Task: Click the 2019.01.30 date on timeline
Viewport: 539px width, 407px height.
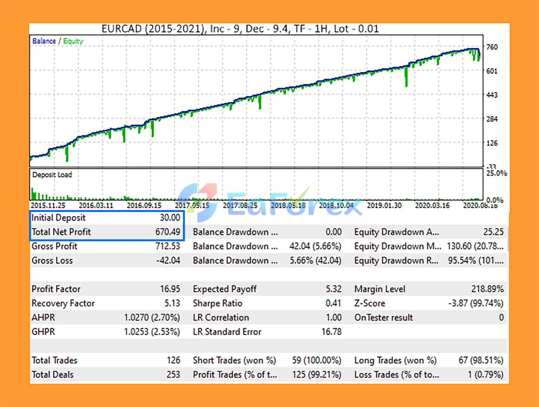Action: [384, 205]
